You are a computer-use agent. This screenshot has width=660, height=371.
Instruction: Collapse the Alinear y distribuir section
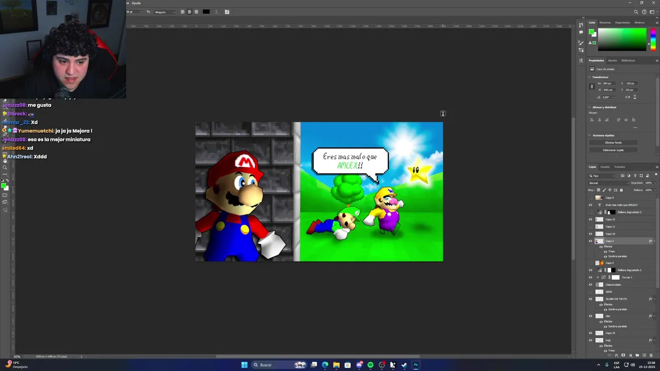click(589, 107)
